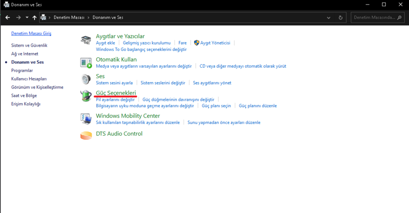
Task: Click the Aygıt ekle link
Action: [105, 43]
